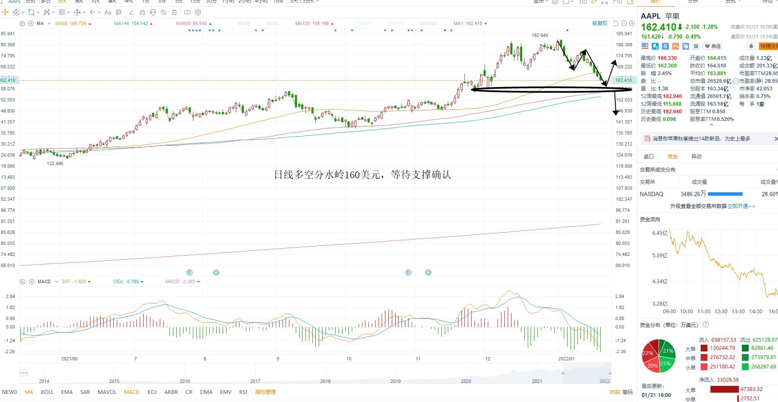Hide all drawings with eye-slash icon
This screenshot has height=402, width=778.
(x=164, y=12)
